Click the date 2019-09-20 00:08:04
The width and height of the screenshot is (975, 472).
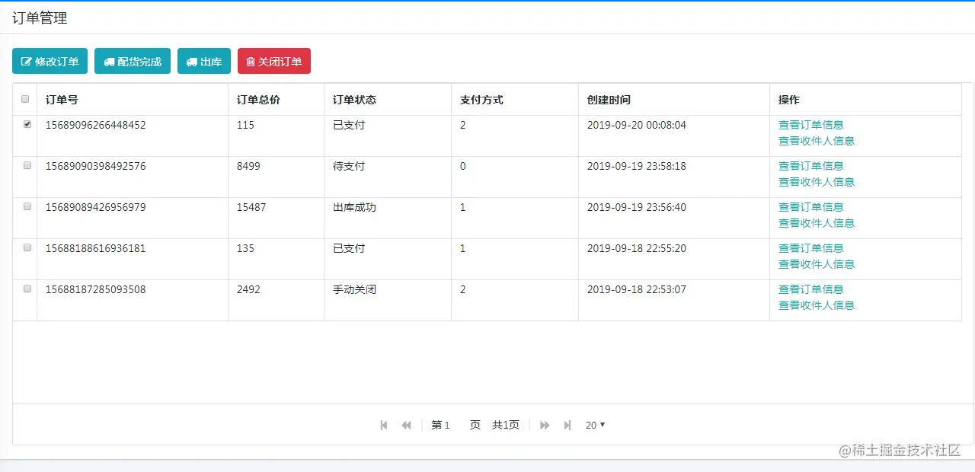click(x=637, y=125)
